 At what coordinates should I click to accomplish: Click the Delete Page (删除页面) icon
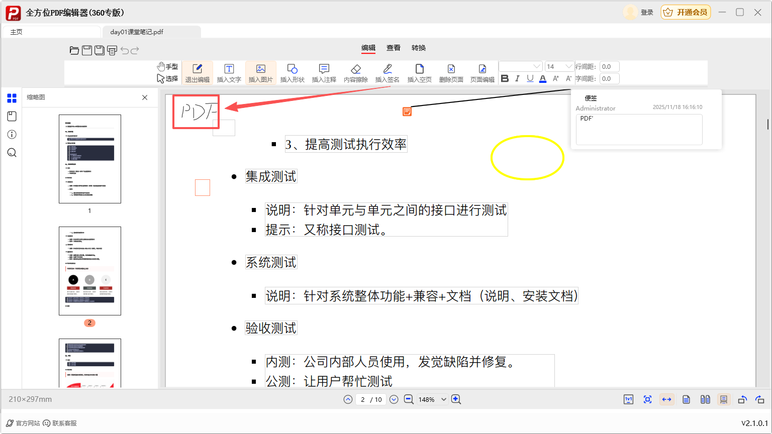451,73
